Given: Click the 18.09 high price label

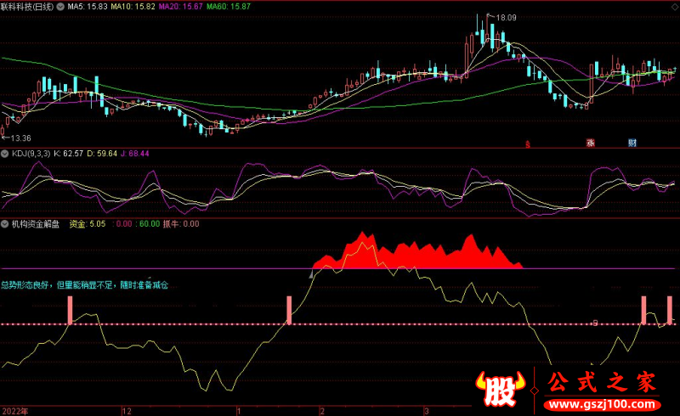Looking at the screenshot, I should tap(506, 18).
